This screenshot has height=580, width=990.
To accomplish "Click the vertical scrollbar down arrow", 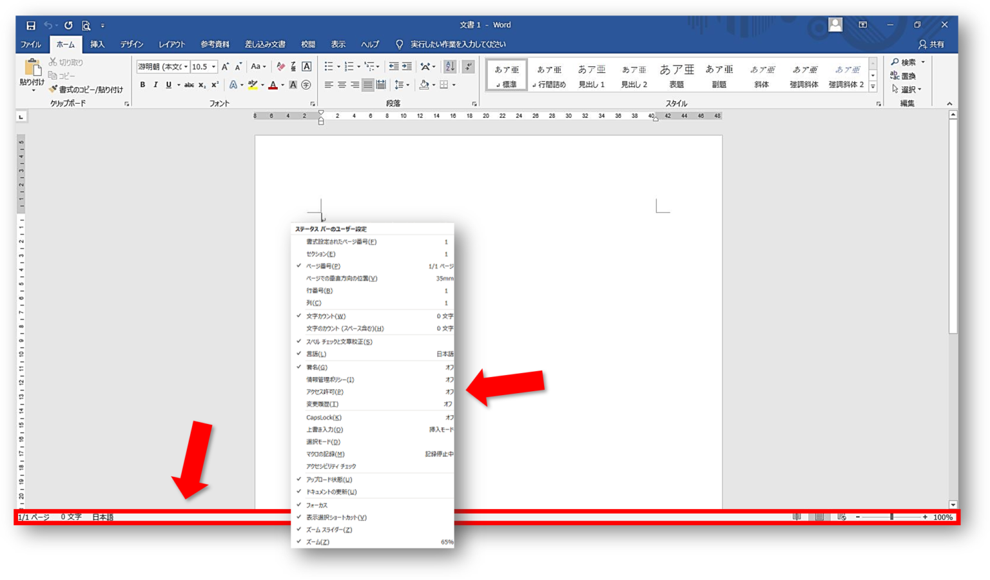I will click(952, 505).
